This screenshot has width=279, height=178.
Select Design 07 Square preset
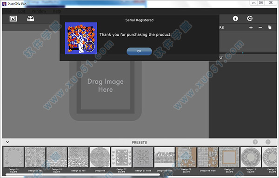tap(121, 157)
